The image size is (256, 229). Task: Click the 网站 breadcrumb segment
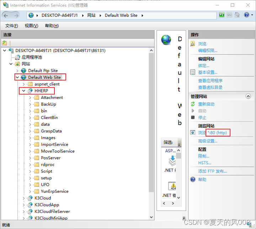click(91, 15)
